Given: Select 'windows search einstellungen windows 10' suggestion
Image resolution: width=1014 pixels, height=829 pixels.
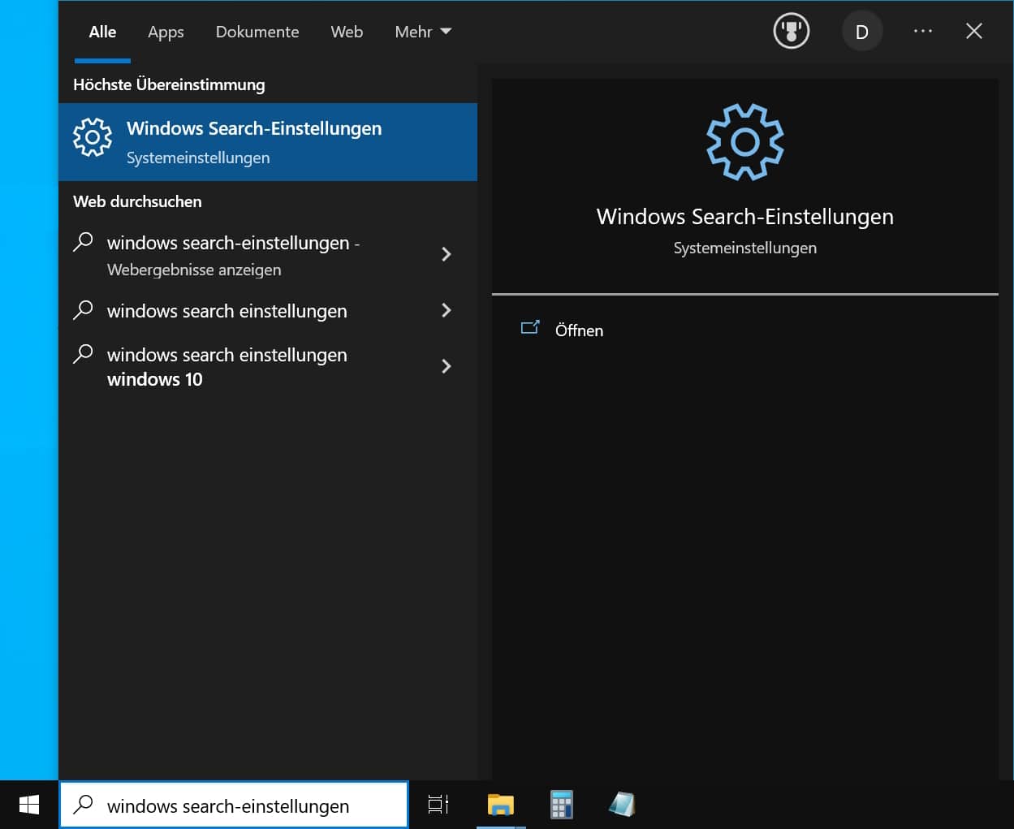Looking at the screenshot, I should tap(268, 367).
